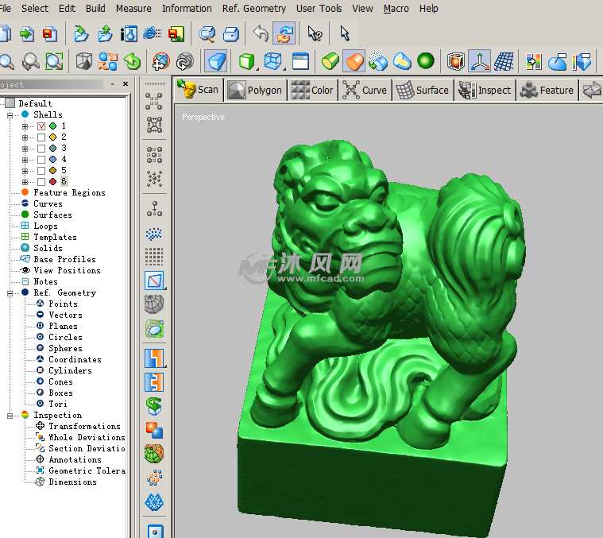The width and height of the screenshot is (603, 538).
Task: Select the arrow pointer tool in the toolbar
Action: [x=344, y=33]
